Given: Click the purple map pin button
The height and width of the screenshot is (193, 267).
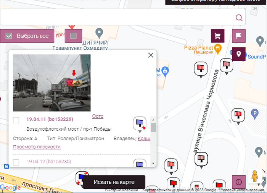Looking at the screenshot, I should click(x=239, y=54).
